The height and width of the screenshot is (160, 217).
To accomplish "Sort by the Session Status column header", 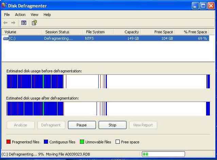I will [x=62, y=32].
